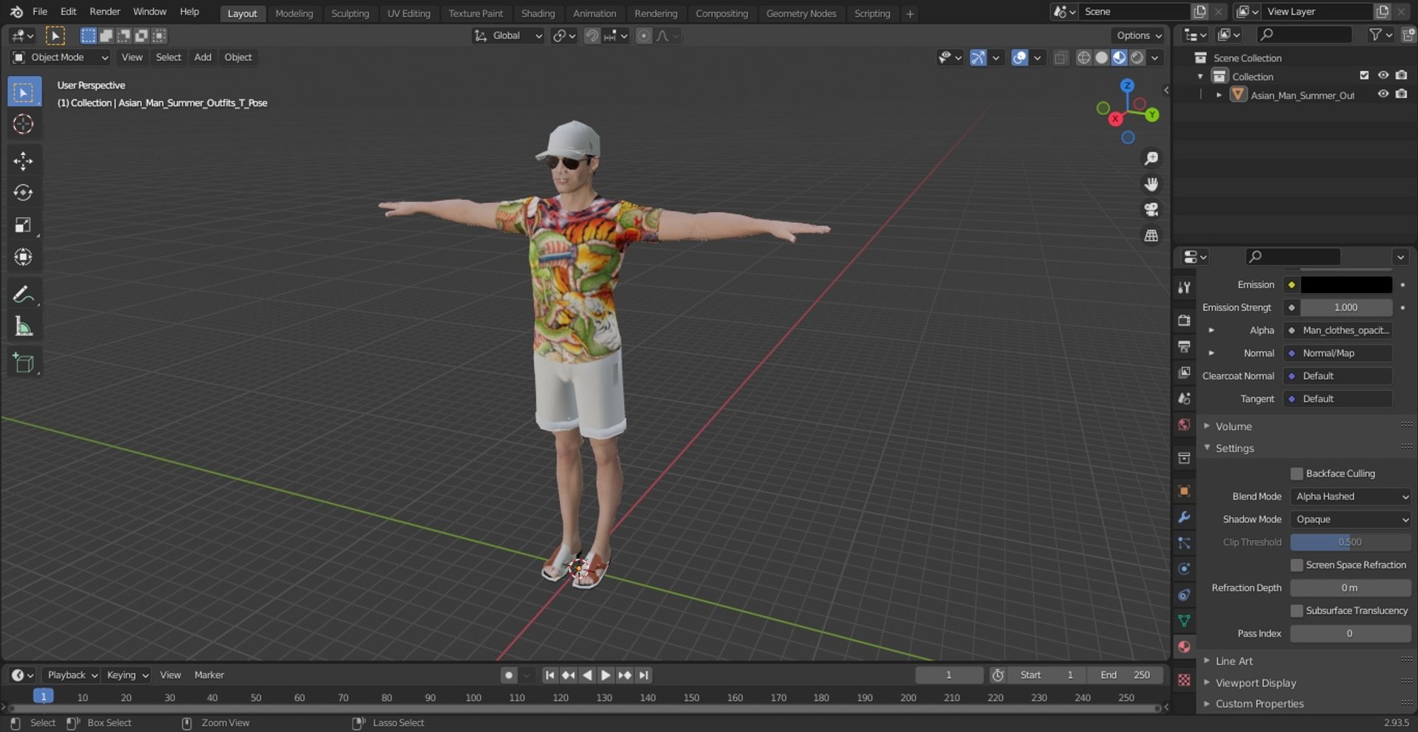
Task: Switch to the Shading workspace tab
Action: [538, 13]
